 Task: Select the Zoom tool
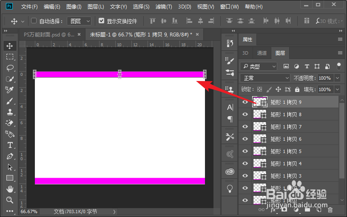9,200
